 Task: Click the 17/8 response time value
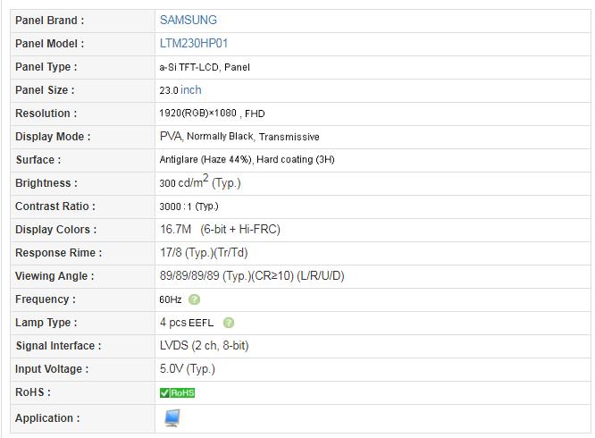(171, 253)
